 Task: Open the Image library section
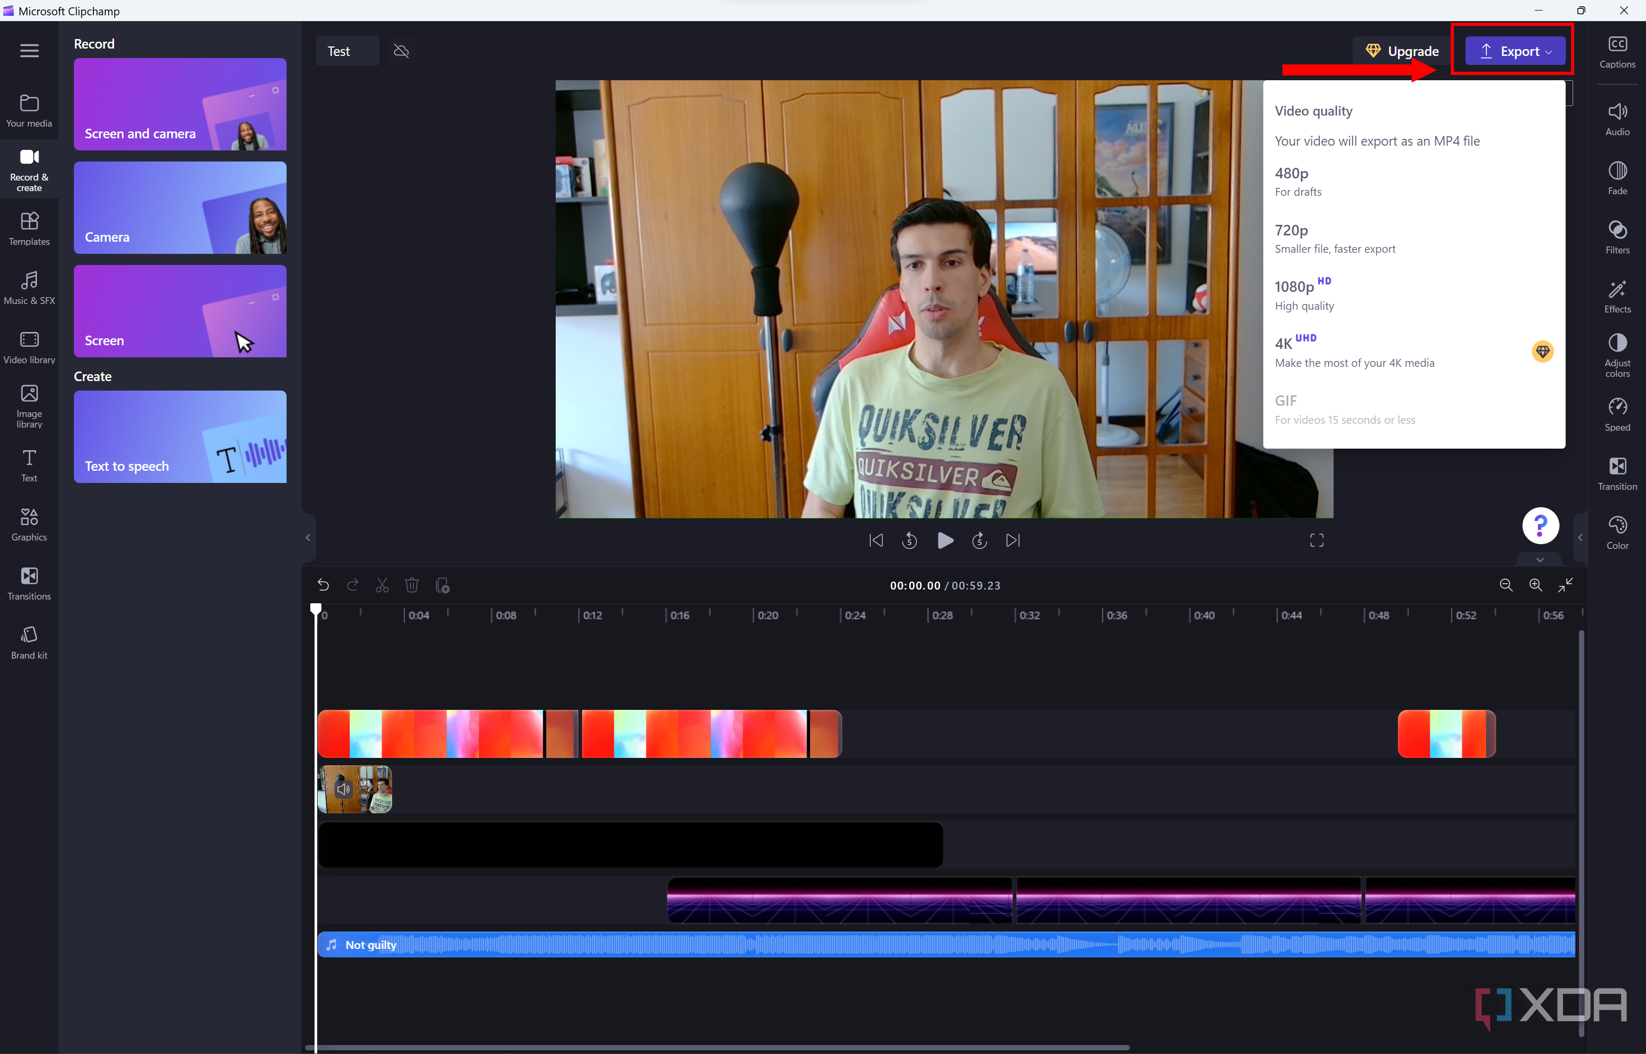[x=30, y=406]
